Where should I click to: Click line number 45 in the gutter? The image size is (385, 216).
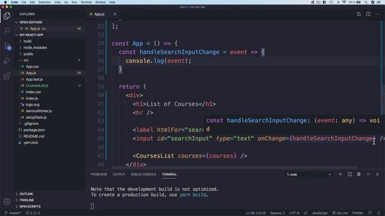pos(100,139)
